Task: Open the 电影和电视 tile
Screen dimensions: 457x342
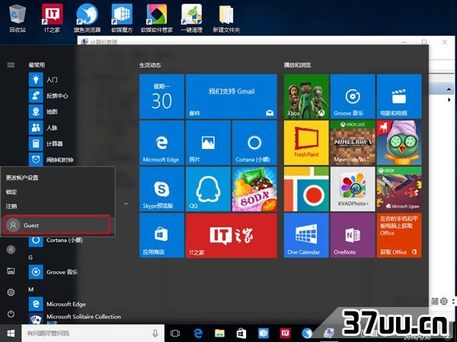Action: (x=399, y=97)
